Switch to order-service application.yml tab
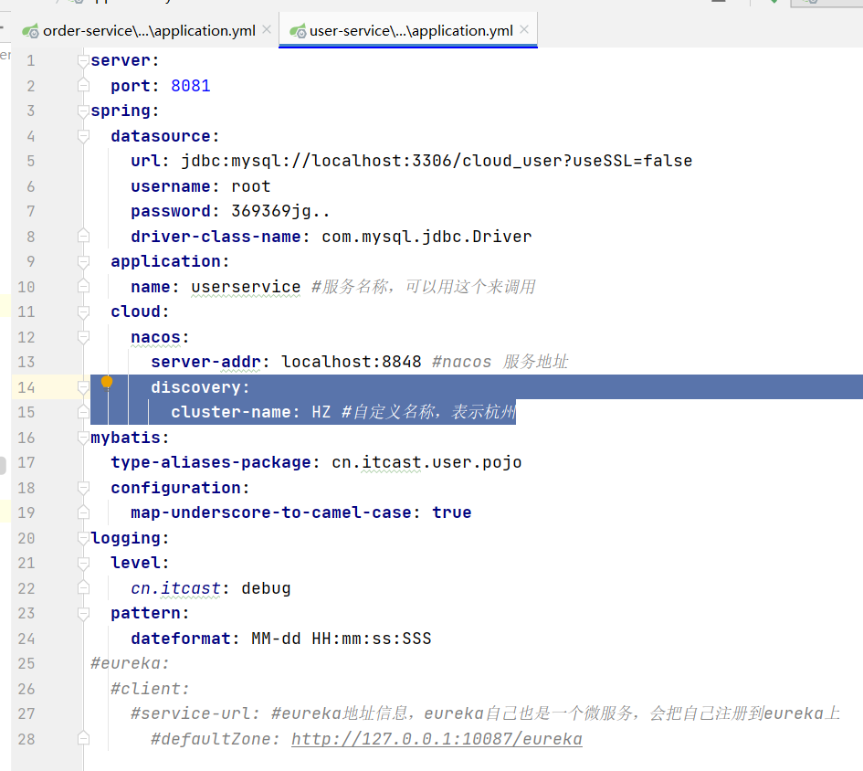Image resolution: width=863 pixels, height=771 pixels. [149, 31]
